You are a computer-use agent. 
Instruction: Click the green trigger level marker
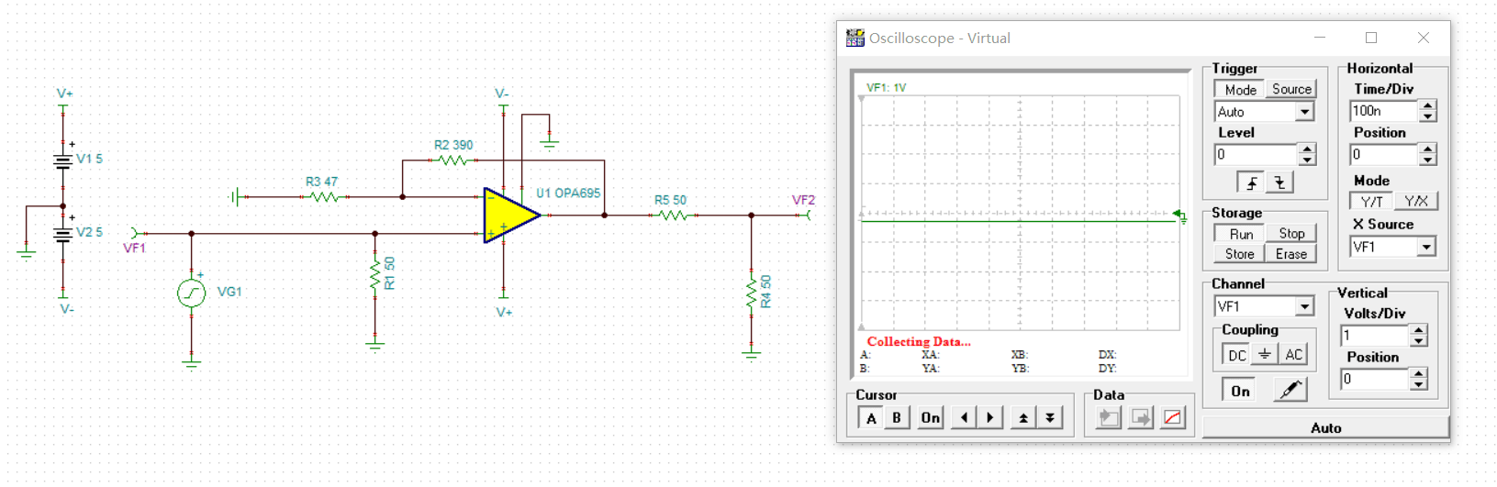pyautogui.click(x=1179, y=216)
